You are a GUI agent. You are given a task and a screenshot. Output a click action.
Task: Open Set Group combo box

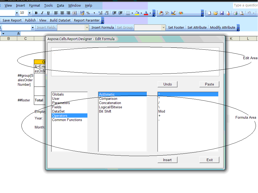(x=150, y=28)
